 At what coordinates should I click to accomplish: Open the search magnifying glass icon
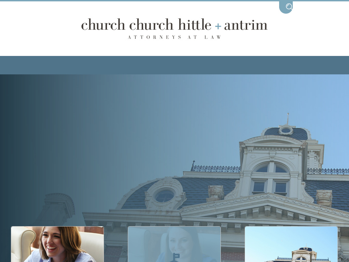coord(289,7)
